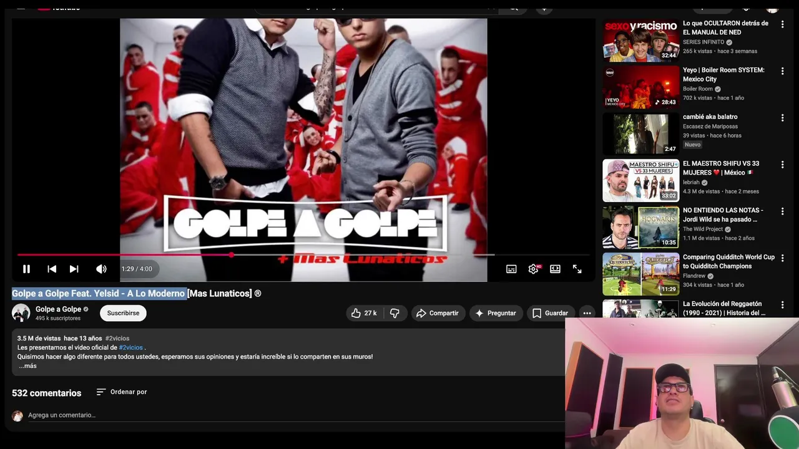Play the cambié aka balatro thumbnail

pyautogui.click(x=640, y=133)
